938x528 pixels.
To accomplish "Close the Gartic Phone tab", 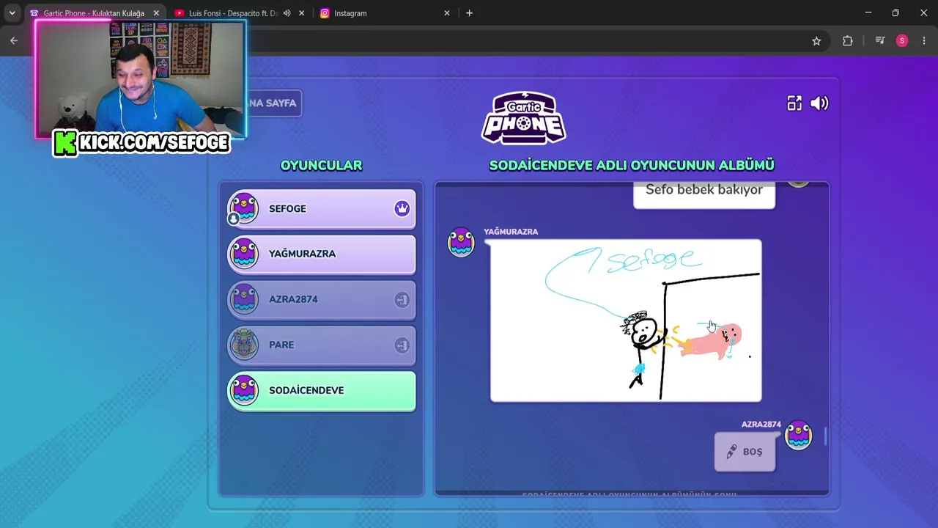I will point(156,13).
